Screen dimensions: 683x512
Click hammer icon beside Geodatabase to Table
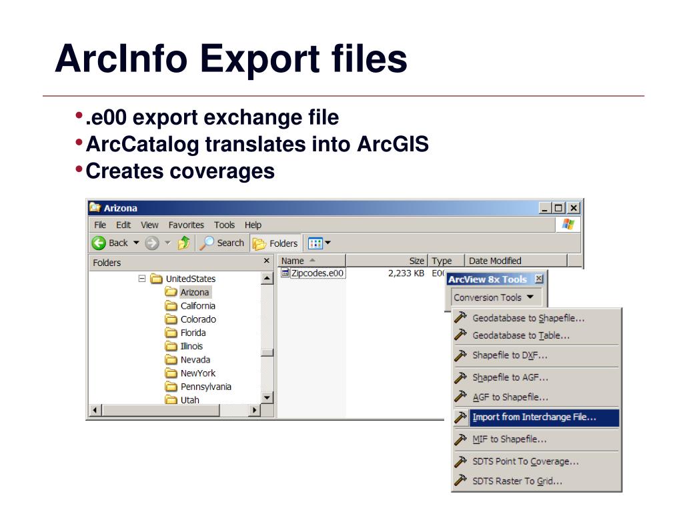pos(460,335)
